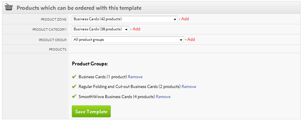The image size is (304, 122).
Task: Click the arrow on All product groups select
Action: tap(181, 40)
